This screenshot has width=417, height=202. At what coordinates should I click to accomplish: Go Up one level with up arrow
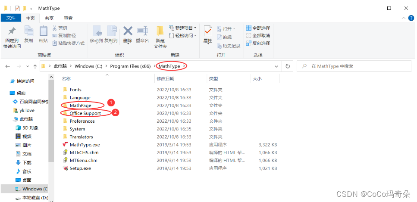[x=35, y=66]
